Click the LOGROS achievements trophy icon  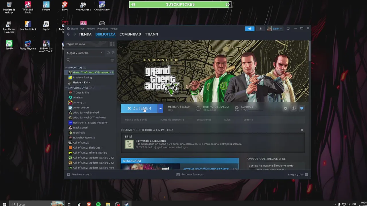[x=237, y=108]
